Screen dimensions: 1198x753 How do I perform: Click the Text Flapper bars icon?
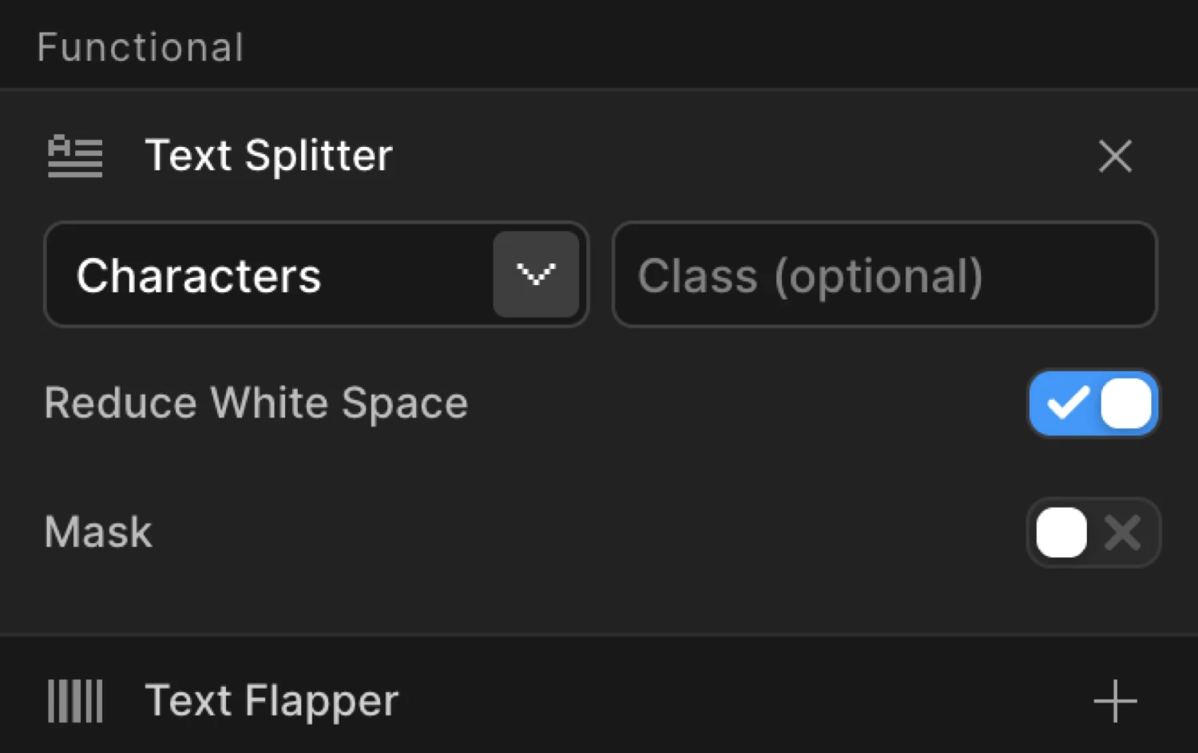[x=74, y=700]
